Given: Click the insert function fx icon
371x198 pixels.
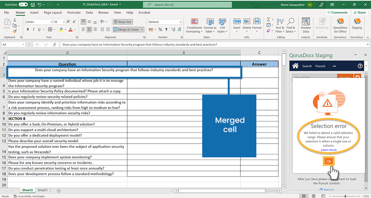Looking at the screenshot, I should click(x=55, y=44).
